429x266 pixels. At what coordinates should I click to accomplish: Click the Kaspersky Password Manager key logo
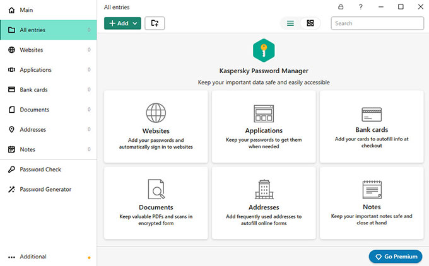264,50
